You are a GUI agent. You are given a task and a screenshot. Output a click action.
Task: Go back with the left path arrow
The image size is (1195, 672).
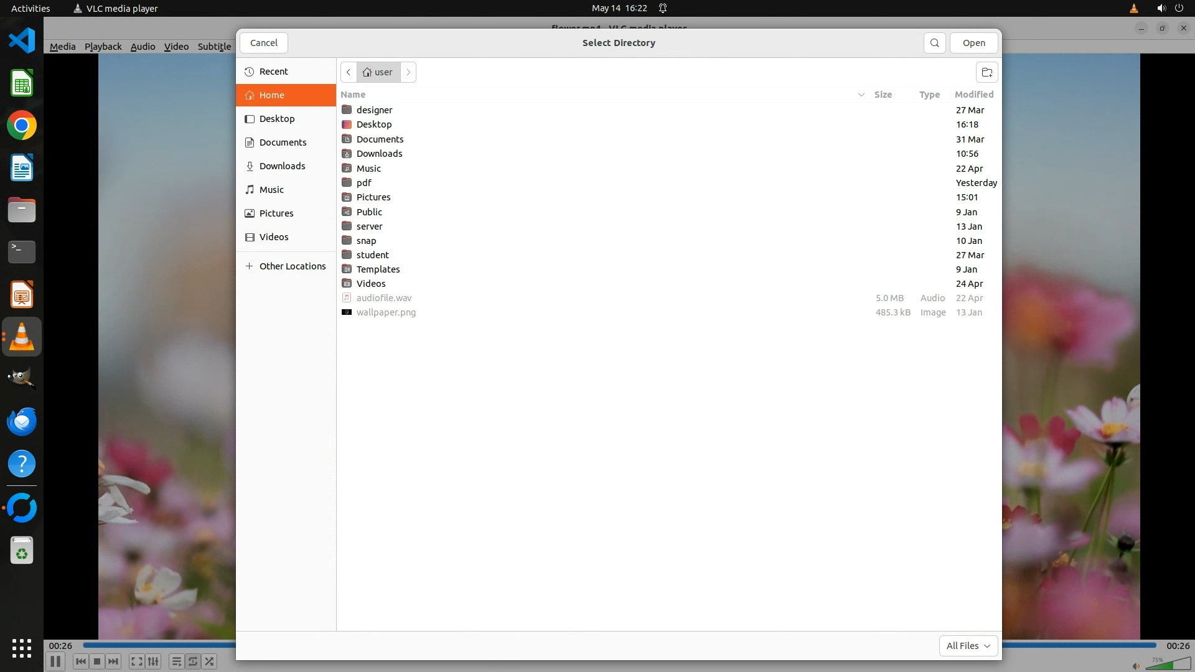coord(349,72)
